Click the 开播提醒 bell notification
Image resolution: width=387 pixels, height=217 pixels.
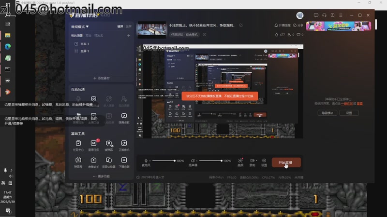coord(283,25)
